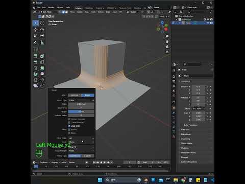Click timeline Play button
The height and width of the screenshot is (184, 245).
(105, 163)
